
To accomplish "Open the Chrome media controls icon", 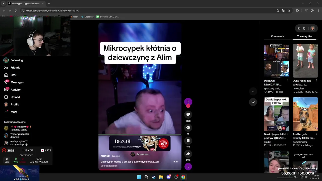I will [x=306, y=11].
